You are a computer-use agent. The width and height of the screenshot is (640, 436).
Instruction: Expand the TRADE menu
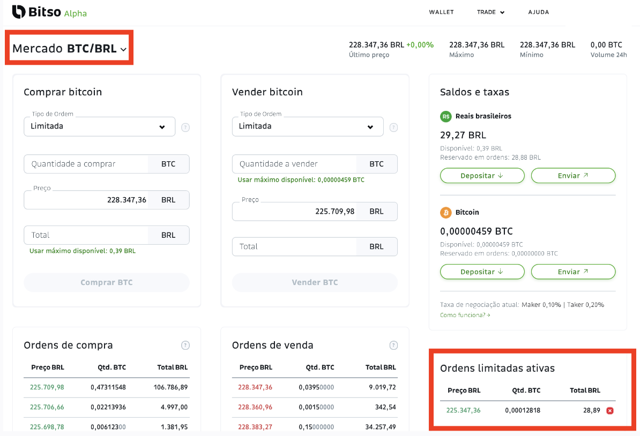(x=490, y=12)
